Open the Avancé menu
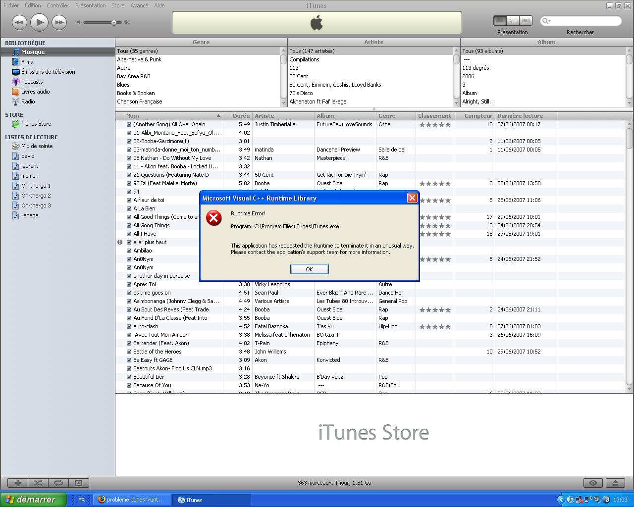This screenshot has width=634, height=507. coord(139,5)
